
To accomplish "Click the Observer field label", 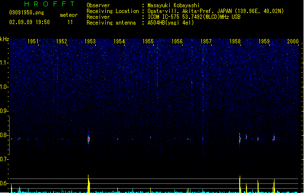I will tap(98, 5).
